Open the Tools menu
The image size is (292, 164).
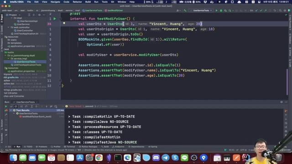pyautogui.click(x=104, y=2)
